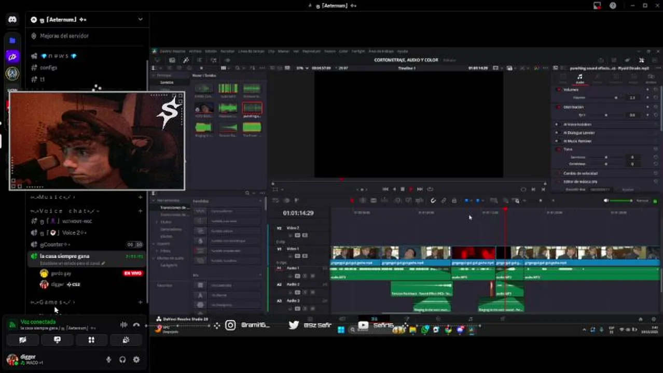Viewport: 663px width, 373px height.
Task: Switch to the Audio inspector tab
Action: pos(580,79)
